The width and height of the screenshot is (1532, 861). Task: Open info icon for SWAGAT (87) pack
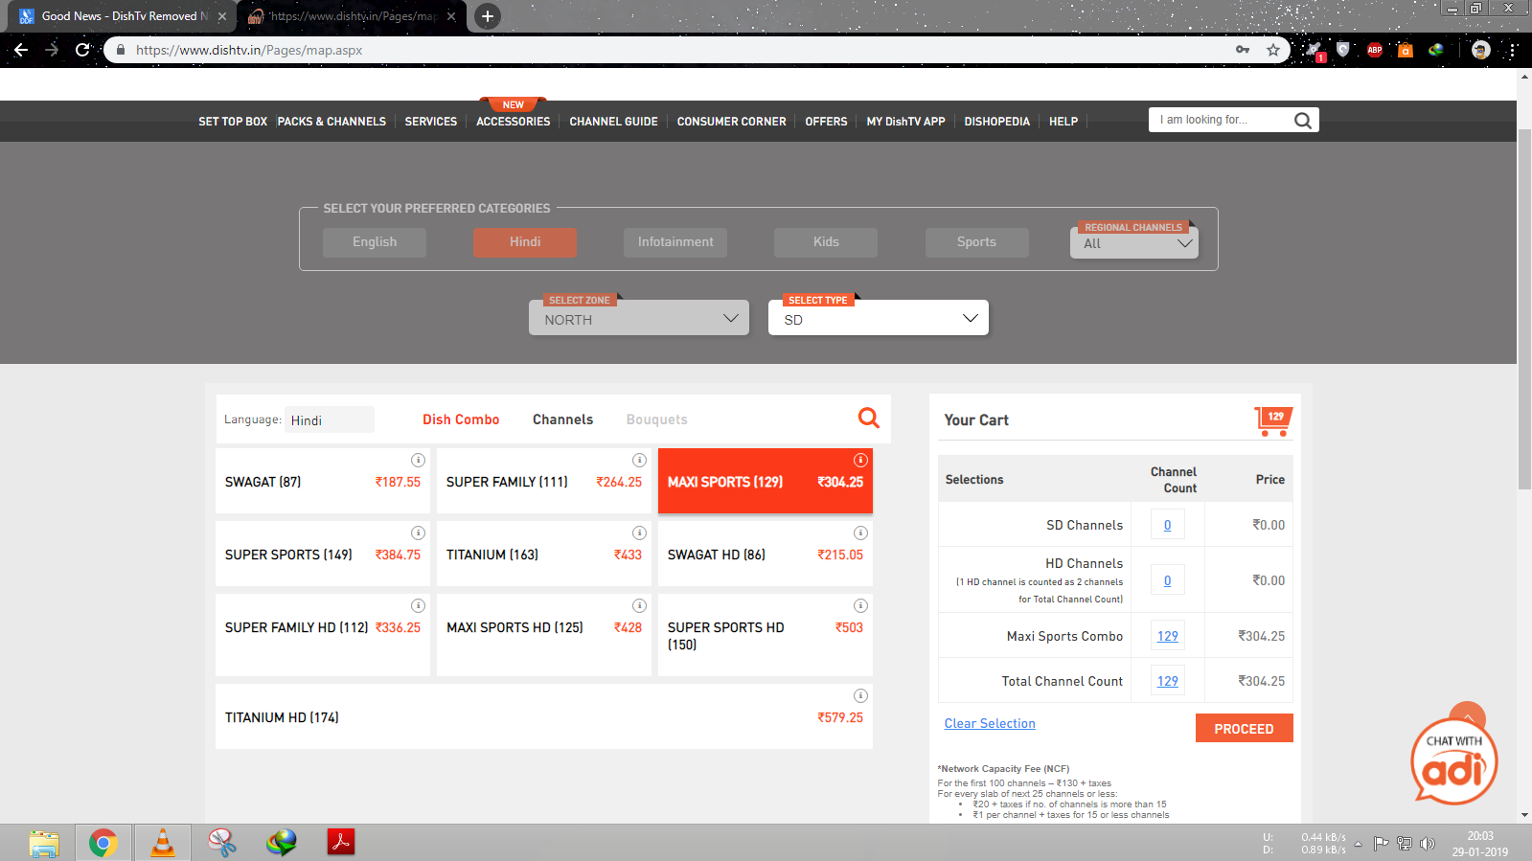pos(418,460)
